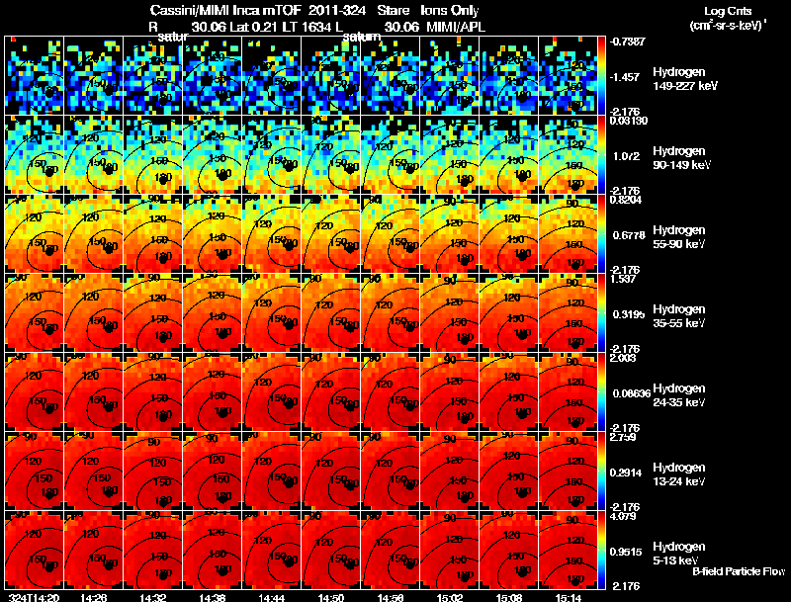Open the 5-13 keV panel at 15:14
The width and height of the screenshot is (791, 602).
click(568, 551)
